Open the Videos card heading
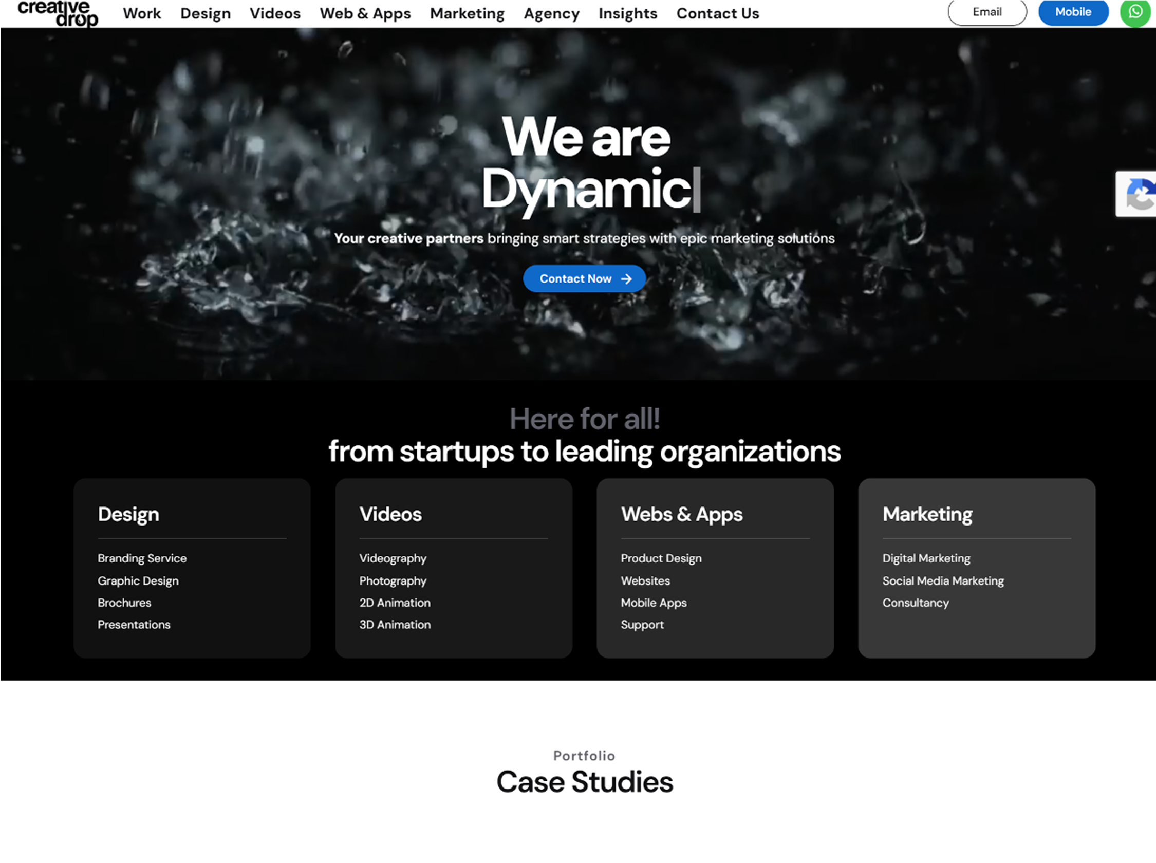Screen dimensions: 1156x863 click(x=390, y=514)
